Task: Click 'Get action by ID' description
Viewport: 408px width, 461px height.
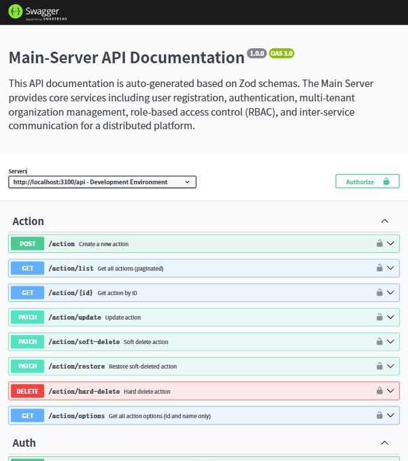Action: (x=117, y=293)
